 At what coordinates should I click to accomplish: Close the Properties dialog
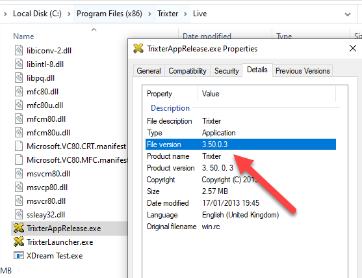click(x=353, y=48)
